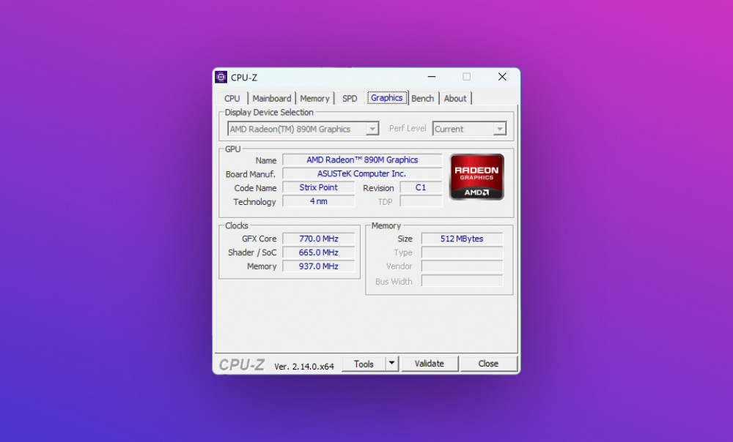
Task: Click the Revision C1 value
Action: click(421, 187)
